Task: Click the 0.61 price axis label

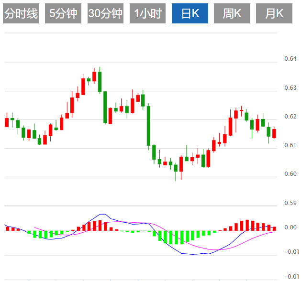Action: click(290, 145)
